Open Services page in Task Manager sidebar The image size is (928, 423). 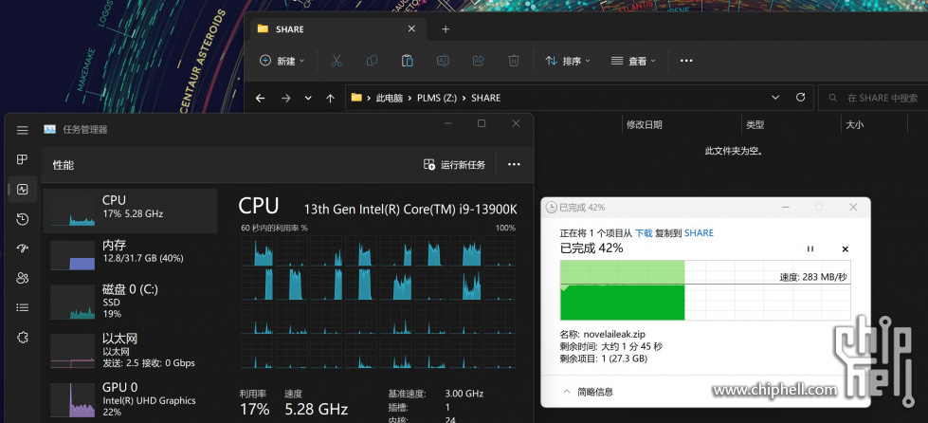[23, 337]
